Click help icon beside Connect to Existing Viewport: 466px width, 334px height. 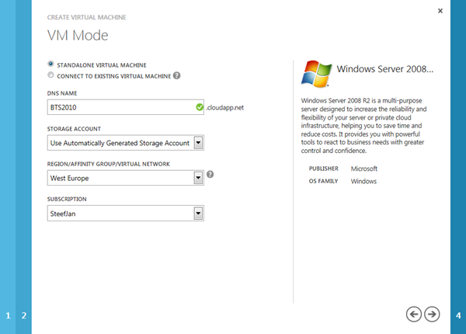pyautogui.click(x=177, y=75)
